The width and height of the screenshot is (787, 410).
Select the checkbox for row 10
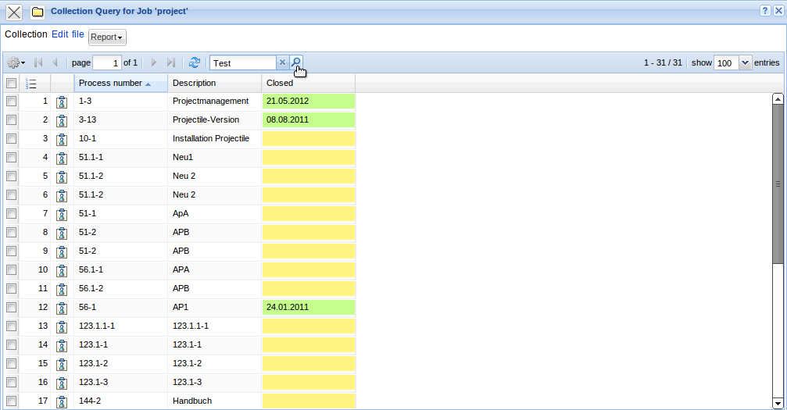point(11,269)
